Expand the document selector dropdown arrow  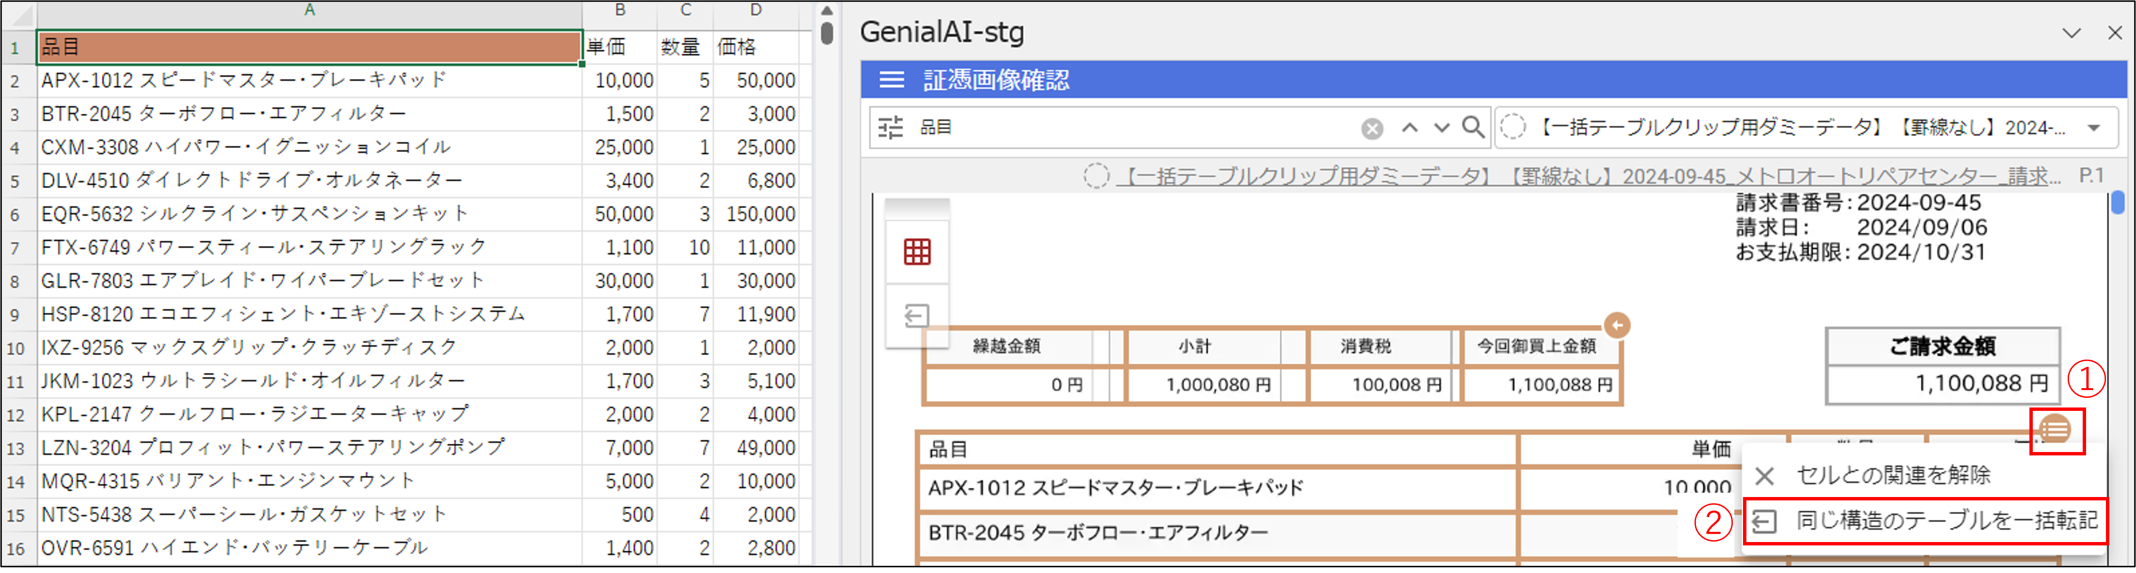click(x=2094, y=128)
